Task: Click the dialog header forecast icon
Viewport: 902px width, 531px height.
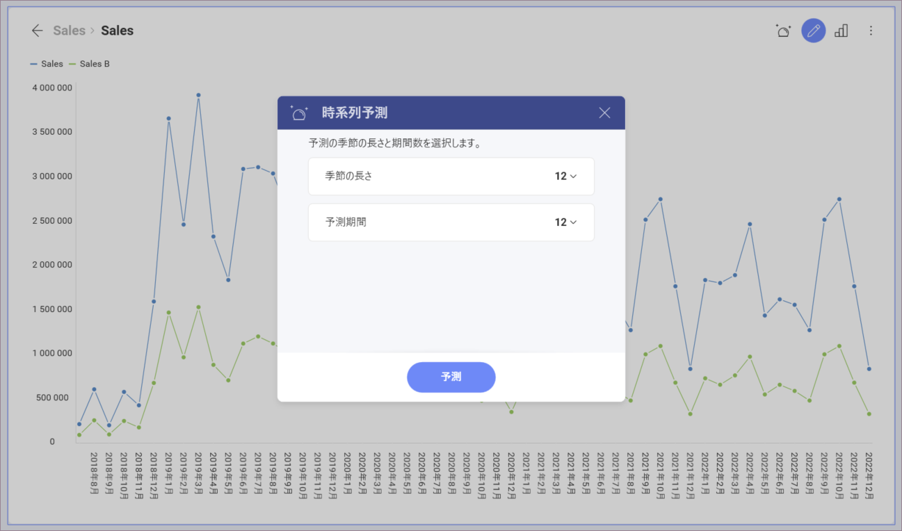Action: click(299, 113)
